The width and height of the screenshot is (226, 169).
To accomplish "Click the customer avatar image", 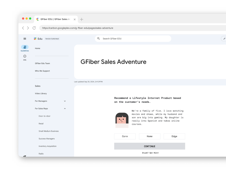I will click(122, 120).
